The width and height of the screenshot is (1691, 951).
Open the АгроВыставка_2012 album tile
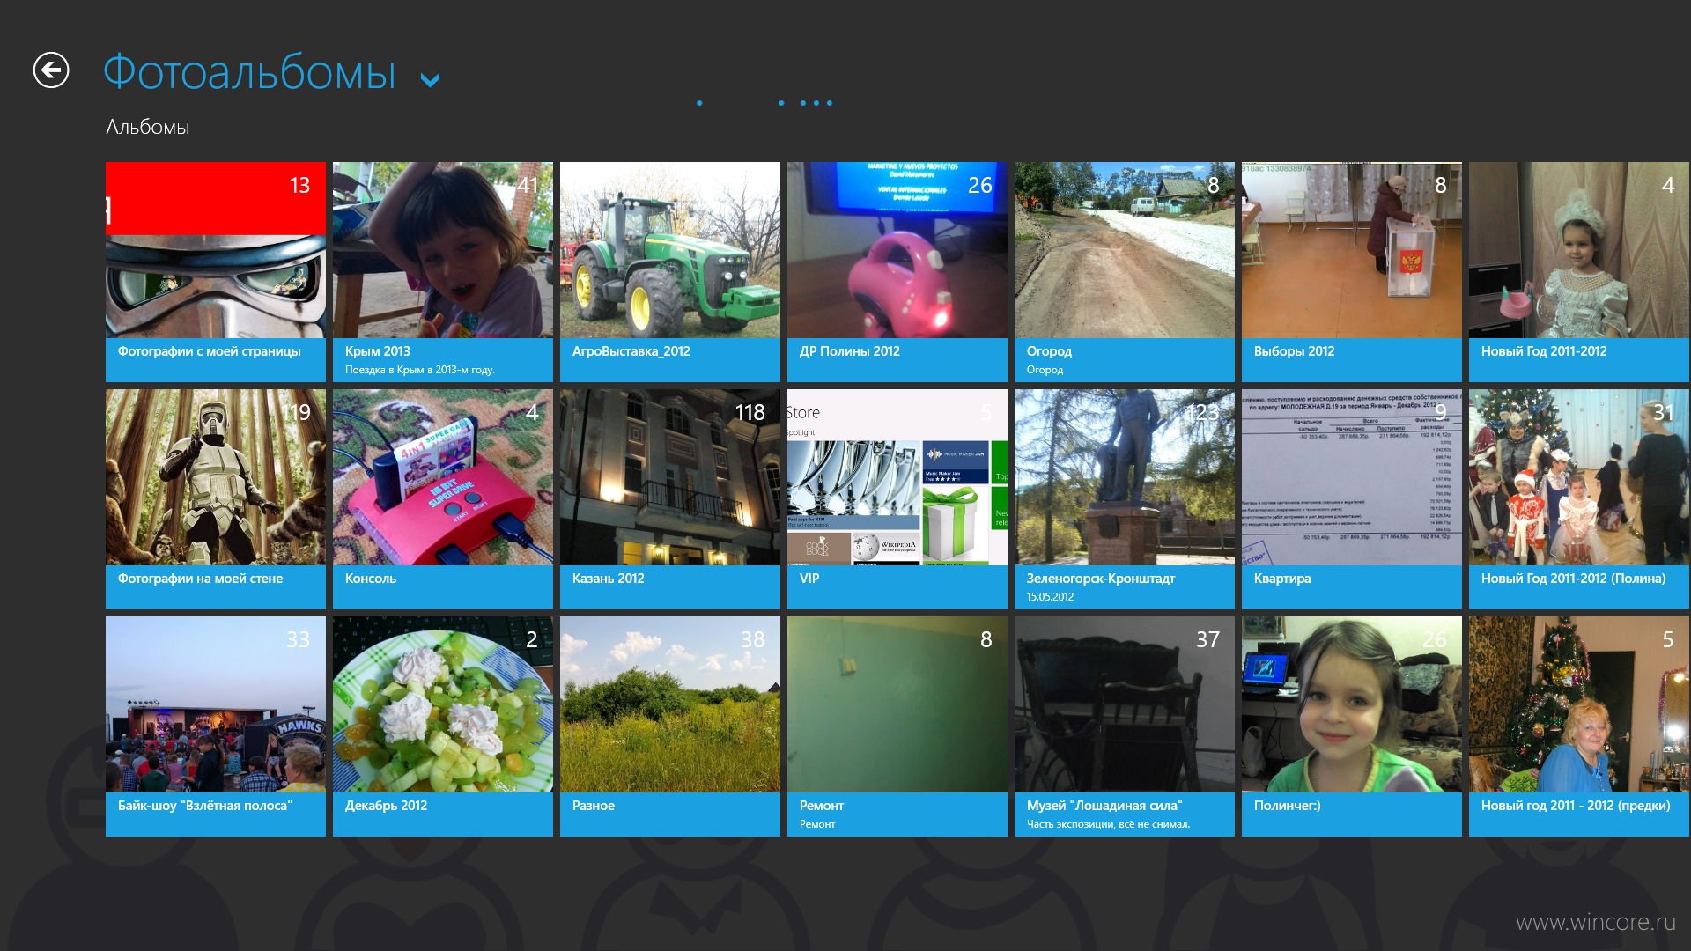click(x=670, y=271)
